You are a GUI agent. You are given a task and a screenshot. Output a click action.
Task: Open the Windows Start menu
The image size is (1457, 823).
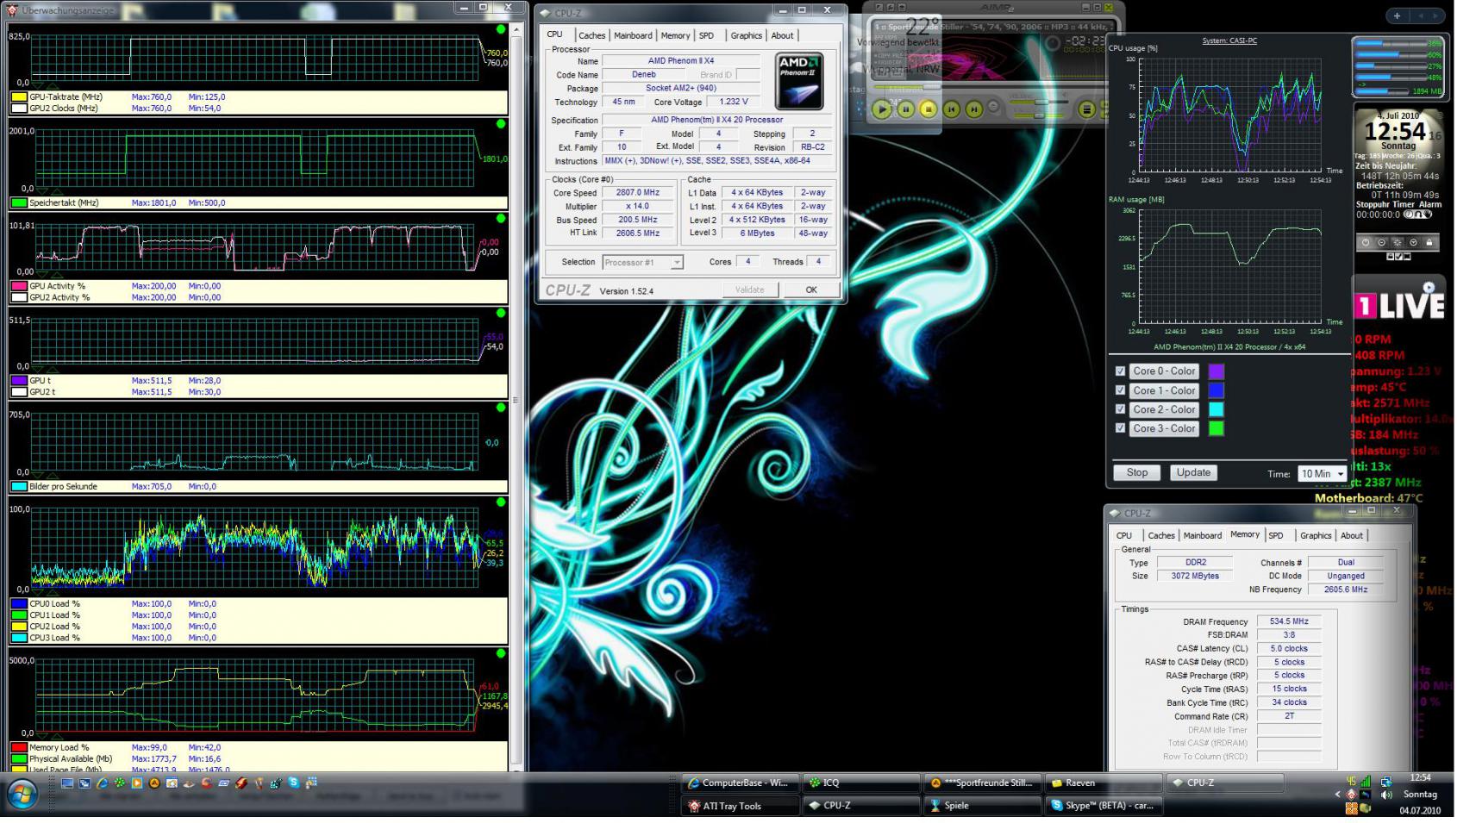pyautogui.click(x=21, y=794)
